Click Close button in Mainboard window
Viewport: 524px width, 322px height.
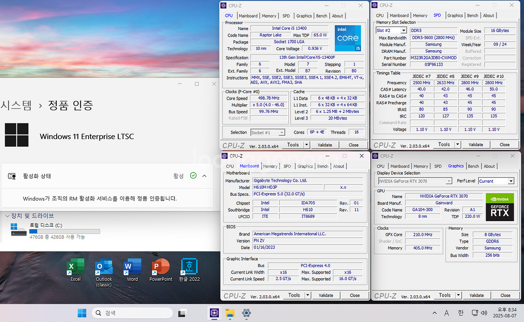(354, 295)
